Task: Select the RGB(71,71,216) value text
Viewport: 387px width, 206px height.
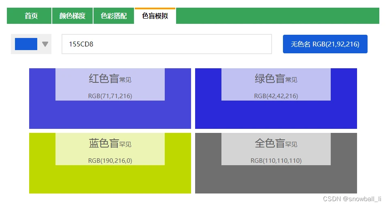Action: click(110, 96)
